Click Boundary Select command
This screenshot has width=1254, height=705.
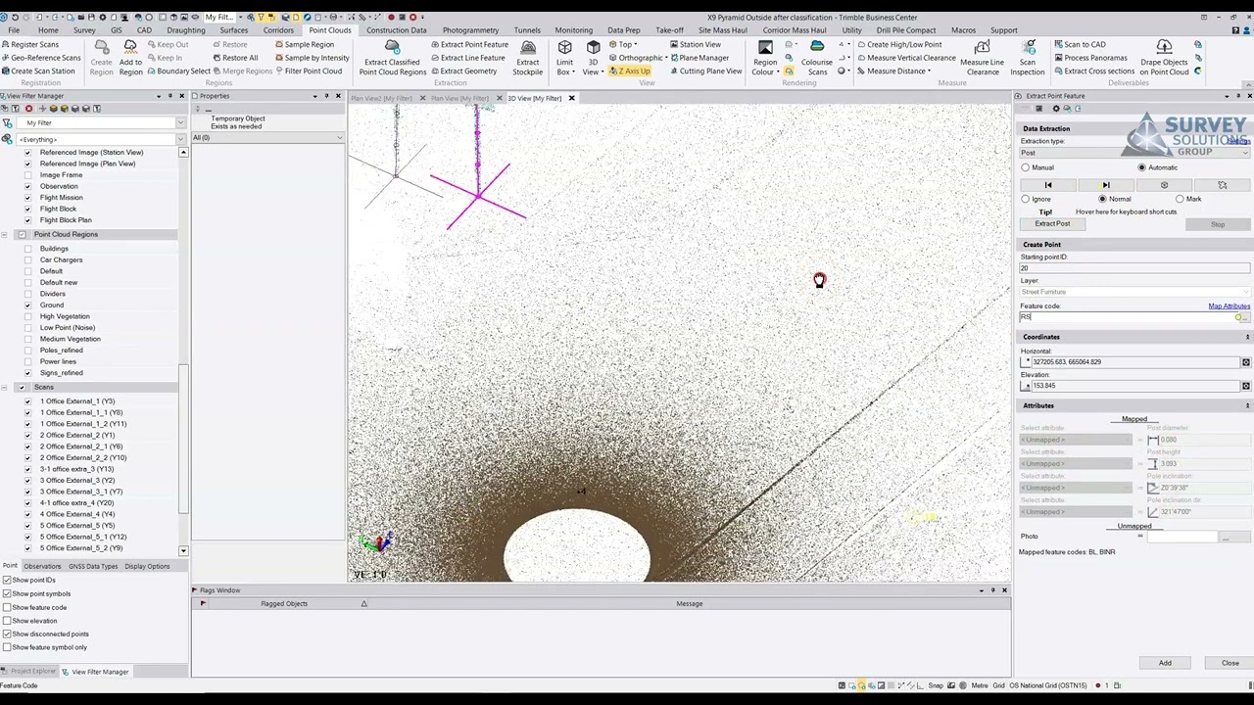(x=178, y=70)
